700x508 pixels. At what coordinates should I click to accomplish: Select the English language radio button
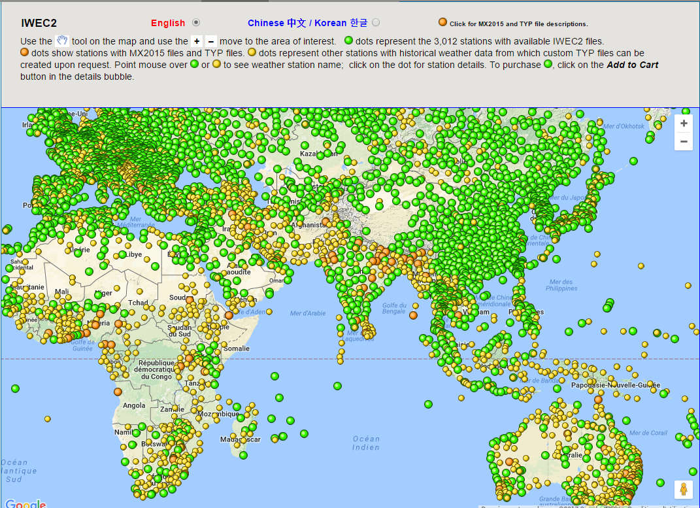196,22
